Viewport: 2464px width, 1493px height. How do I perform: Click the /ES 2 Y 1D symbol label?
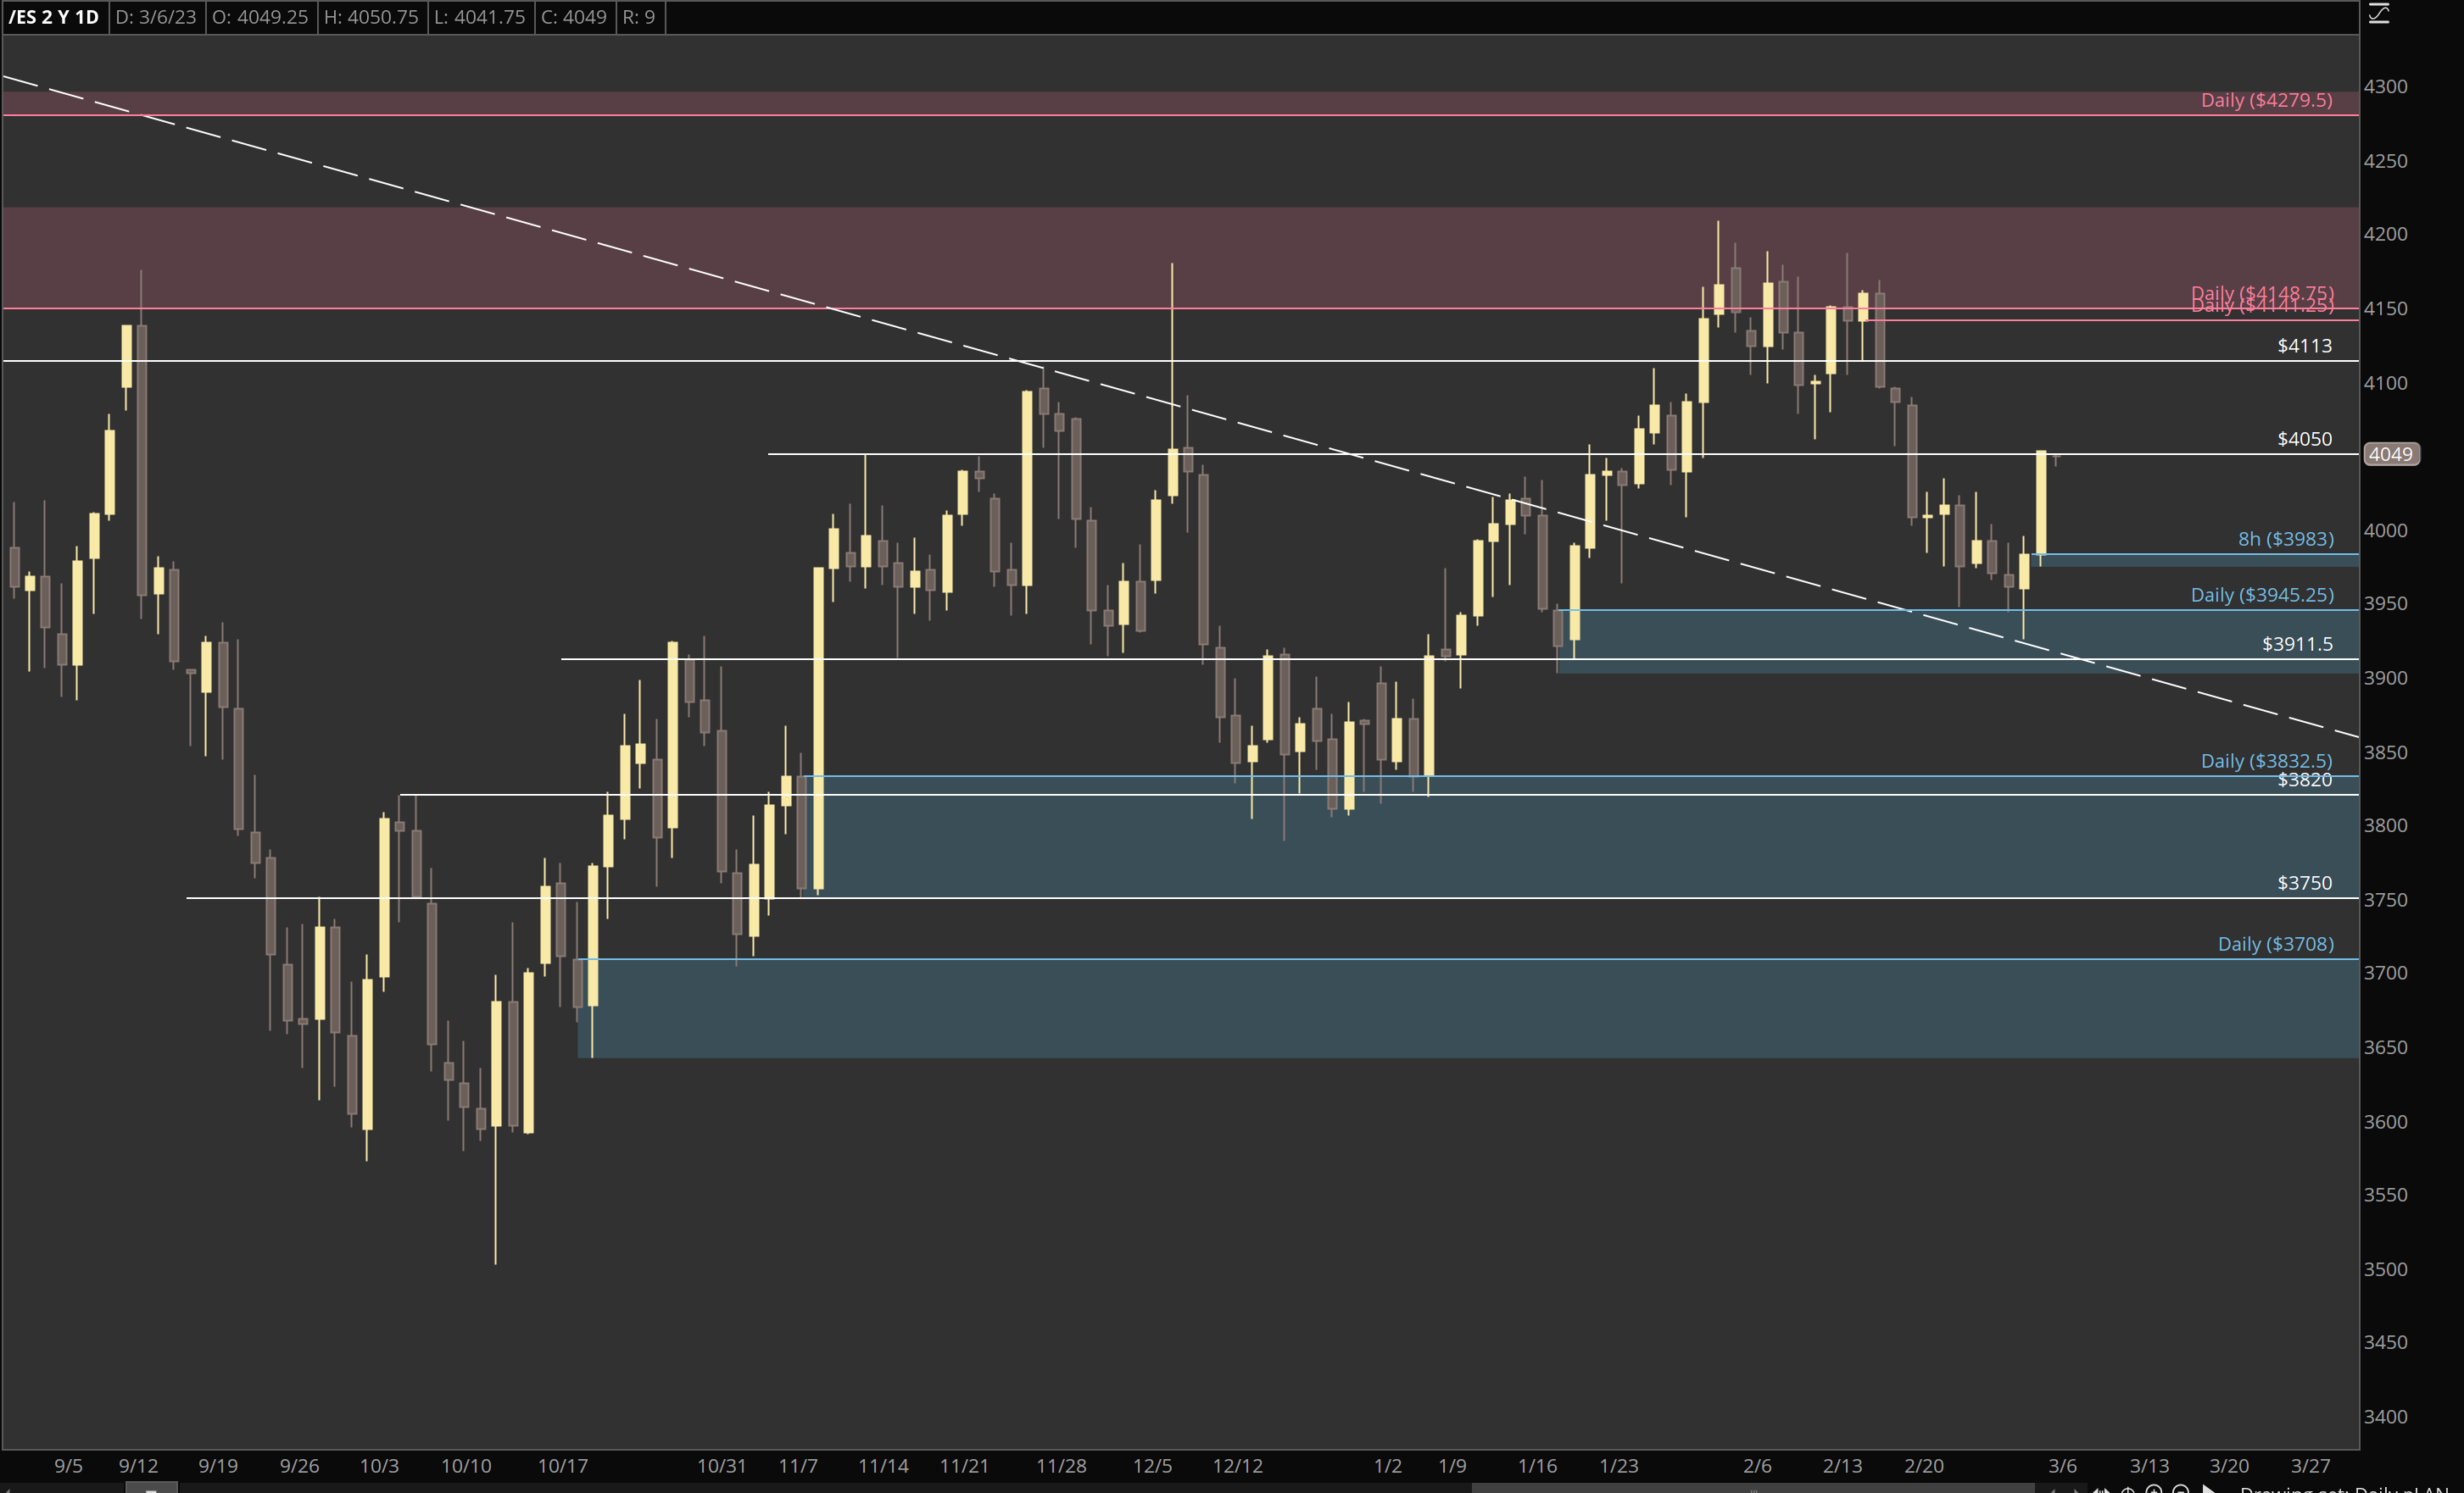click(54, 17)
